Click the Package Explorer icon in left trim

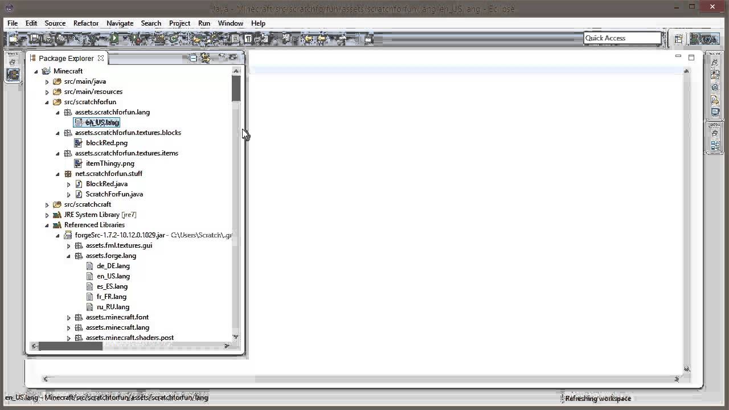(x=12, y=74)
